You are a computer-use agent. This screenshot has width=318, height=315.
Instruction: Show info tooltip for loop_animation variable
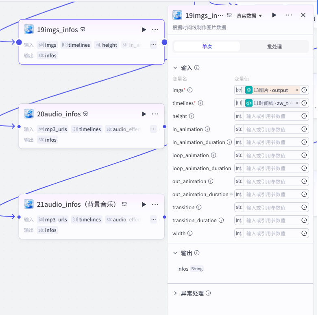[213, 155]
